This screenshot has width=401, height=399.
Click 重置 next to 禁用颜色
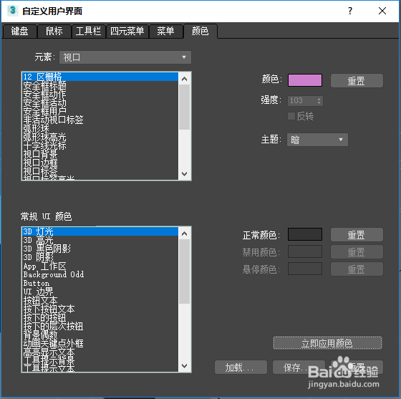pyautogui.click(x=357, y=252)
